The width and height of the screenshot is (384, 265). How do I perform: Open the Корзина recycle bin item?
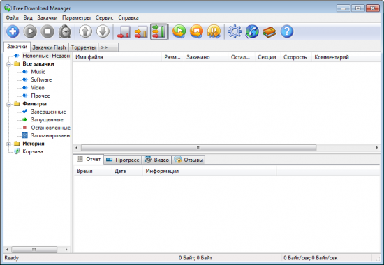tap(33, 151)
